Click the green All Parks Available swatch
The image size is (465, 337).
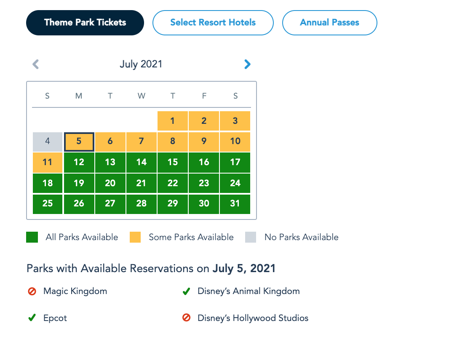pyautogui.click(x=32, y=237)
